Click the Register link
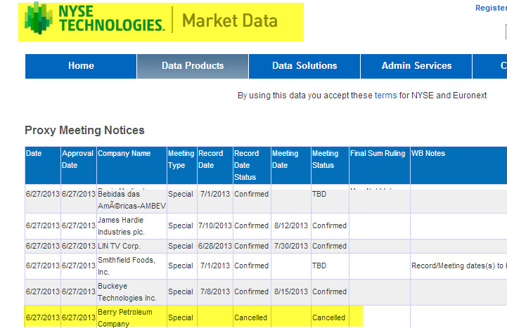The width and height of the screenshot is (507, 328). pos(491,8)
